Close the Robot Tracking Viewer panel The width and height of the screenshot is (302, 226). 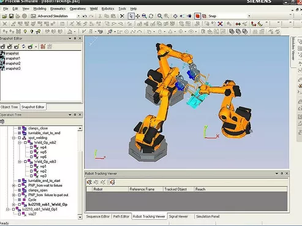click(x=287, y=173)
